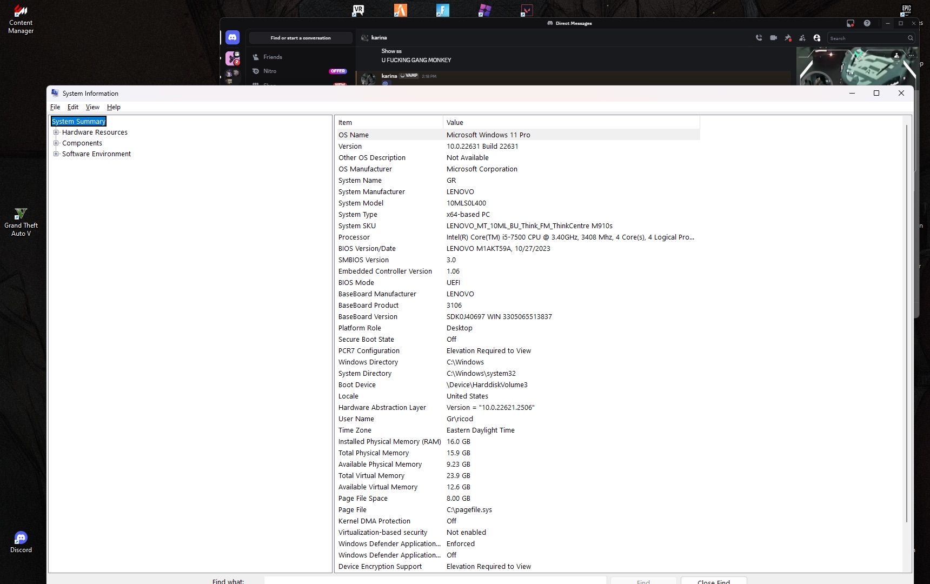Launch the VR shortcut on the desktop
Image resolution: width=930 pixels, height=584 pixels.
click(x=358, y=10)
